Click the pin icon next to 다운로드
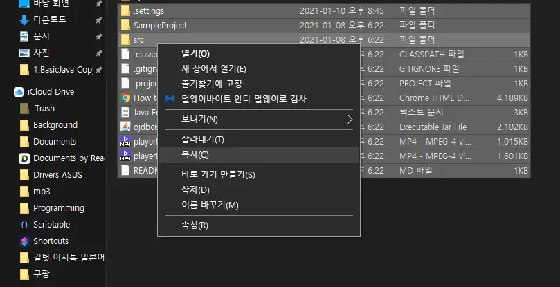560x287 pixels. pos(98,20)
